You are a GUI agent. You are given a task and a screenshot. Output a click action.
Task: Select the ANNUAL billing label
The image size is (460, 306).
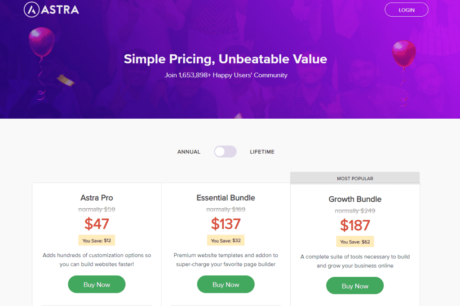[189, 152]
